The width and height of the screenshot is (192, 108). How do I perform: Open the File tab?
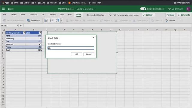click(x=5, y=15)
